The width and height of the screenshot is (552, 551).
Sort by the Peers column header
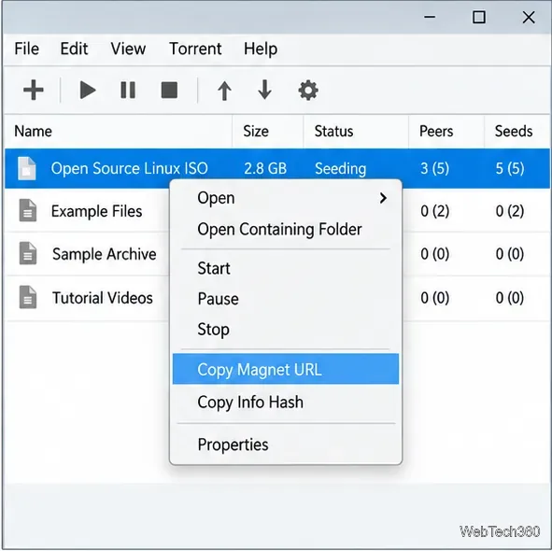[x=446, y=132]
